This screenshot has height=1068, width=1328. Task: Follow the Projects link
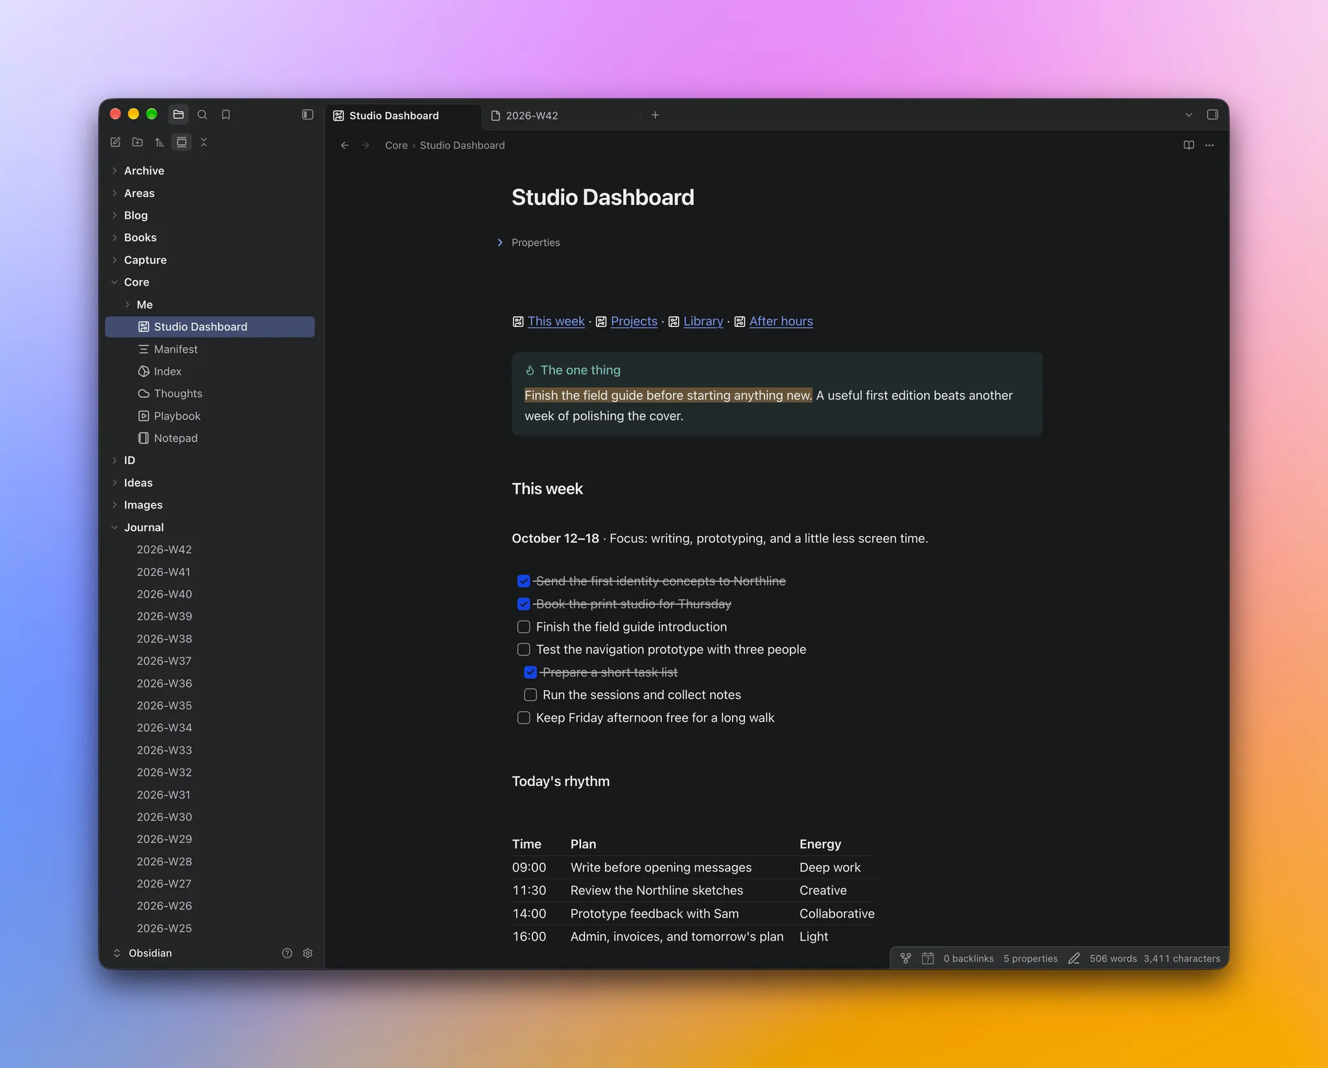pos(634,322)
